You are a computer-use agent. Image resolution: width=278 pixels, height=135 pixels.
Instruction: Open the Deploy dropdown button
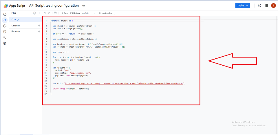(x=242, y=6)
